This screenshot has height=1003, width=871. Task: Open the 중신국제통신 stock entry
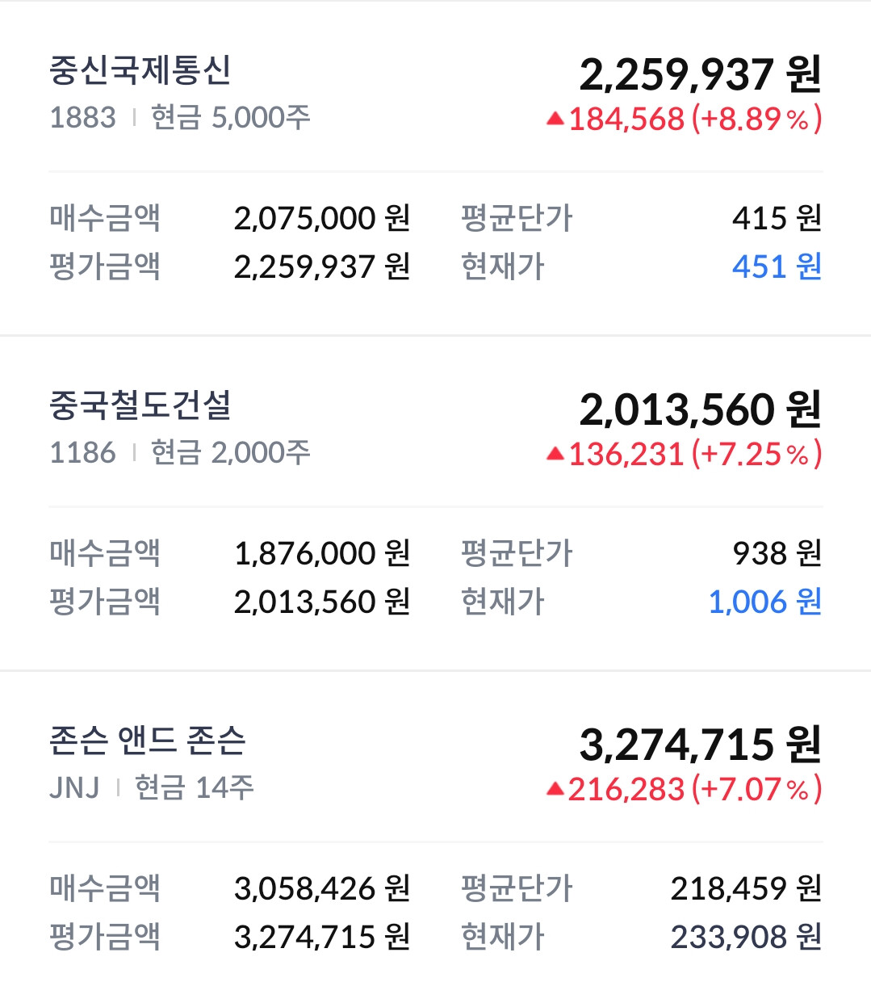pos(140,71)
